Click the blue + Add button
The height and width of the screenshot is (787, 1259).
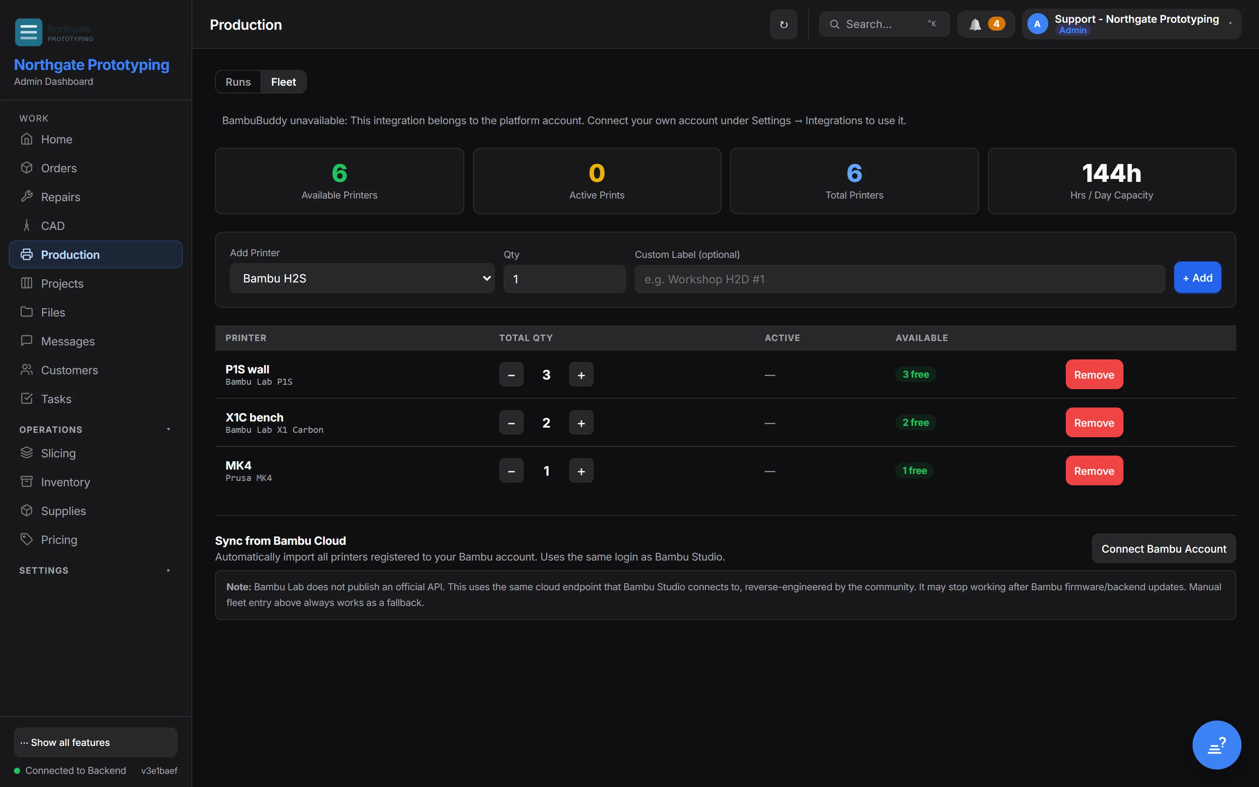pyautogui.click(x=1197, y=278)
